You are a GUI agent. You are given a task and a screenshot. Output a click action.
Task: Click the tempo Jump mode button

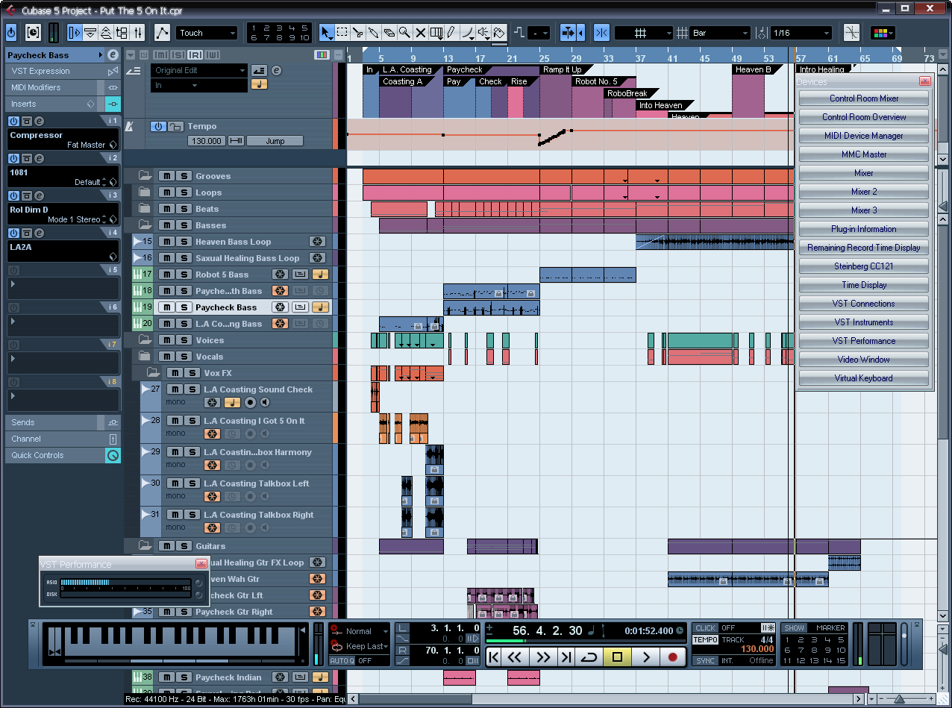275,141
